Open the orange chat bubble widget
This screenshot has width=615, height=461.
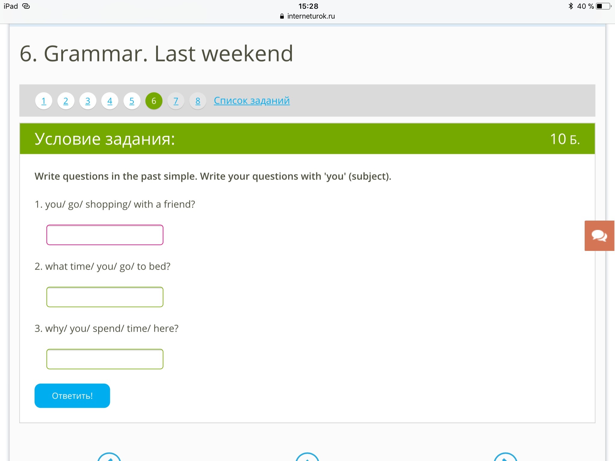tap(599, 236)
